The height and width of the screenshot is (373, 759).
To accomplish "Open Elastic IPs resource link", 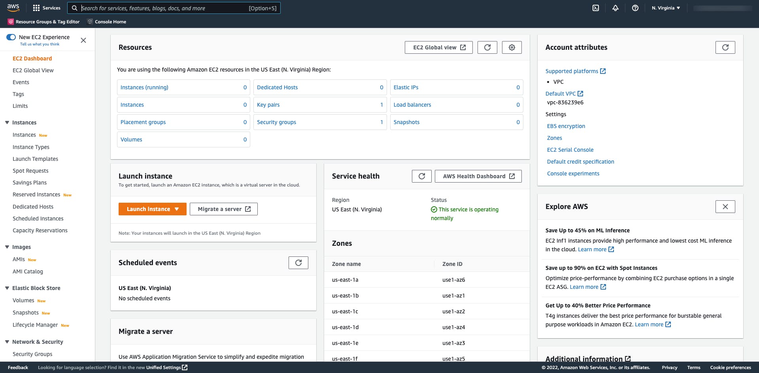I will 406,87.
